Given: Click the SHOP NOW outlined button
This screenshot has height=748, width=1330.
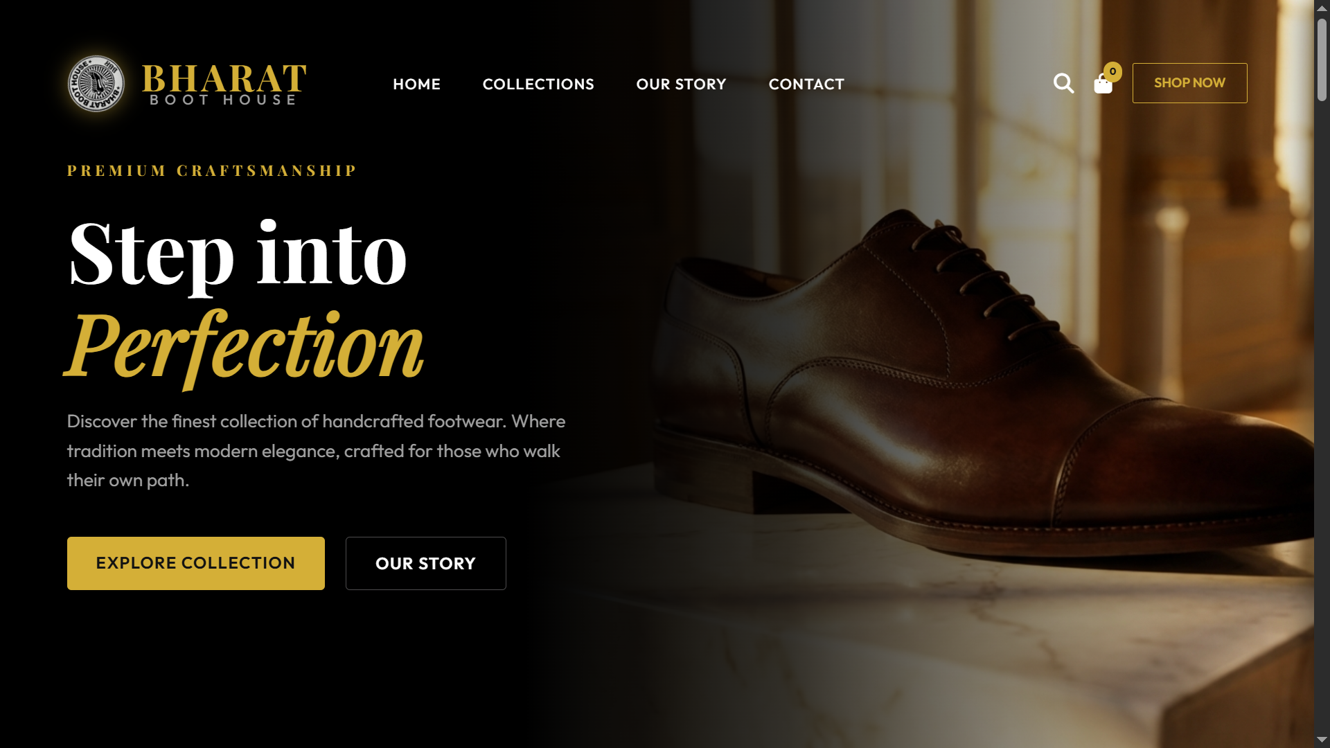Looking at the screenshot, I should [1189, 83].
